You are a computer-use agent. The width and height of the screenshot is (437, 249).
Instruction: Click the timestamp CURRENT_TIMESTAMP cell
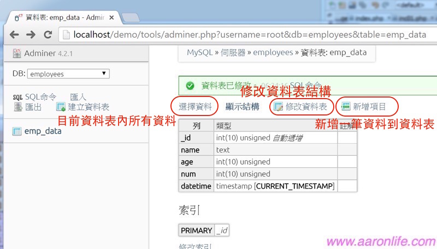point(276,186)
